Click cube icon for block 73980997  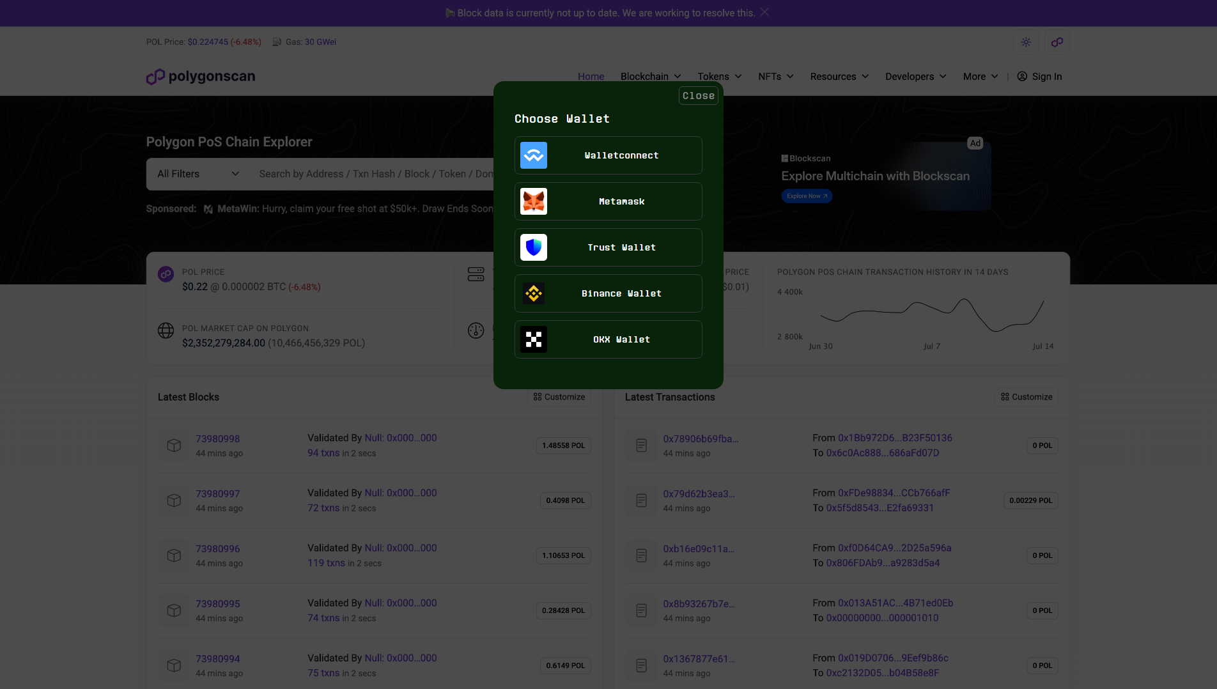tap(174, 500)
